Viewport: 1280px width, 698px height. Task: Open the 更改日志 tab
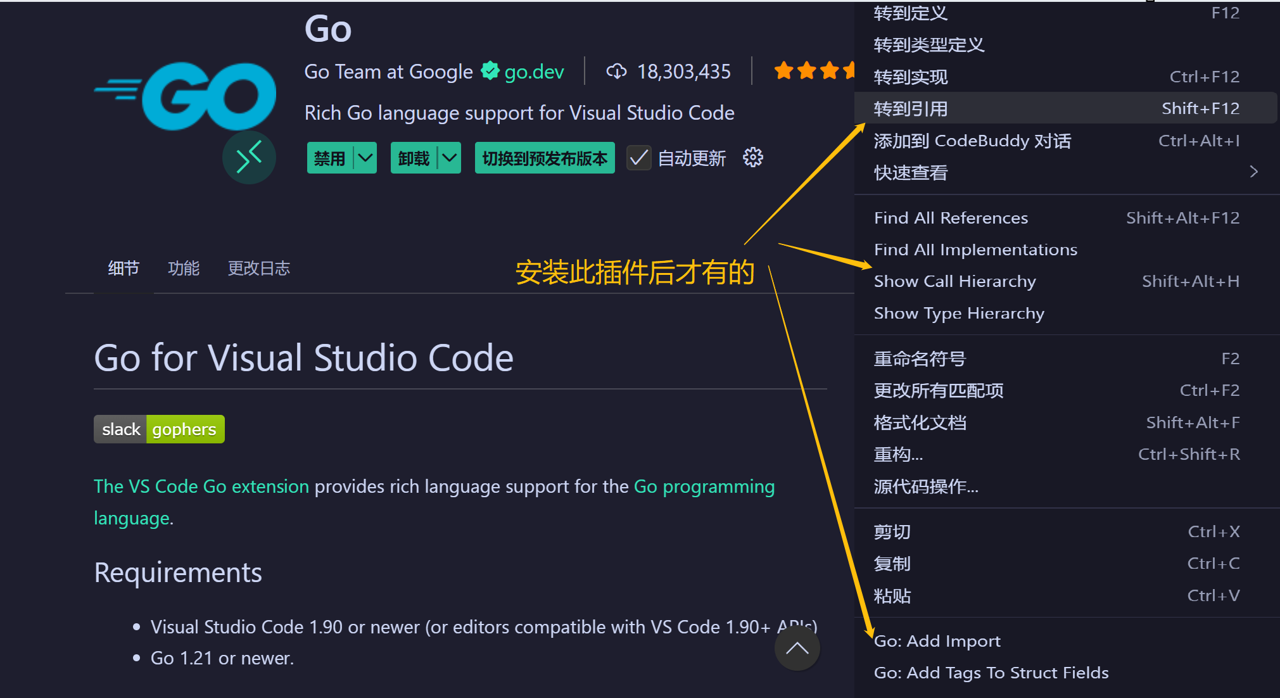258,269
